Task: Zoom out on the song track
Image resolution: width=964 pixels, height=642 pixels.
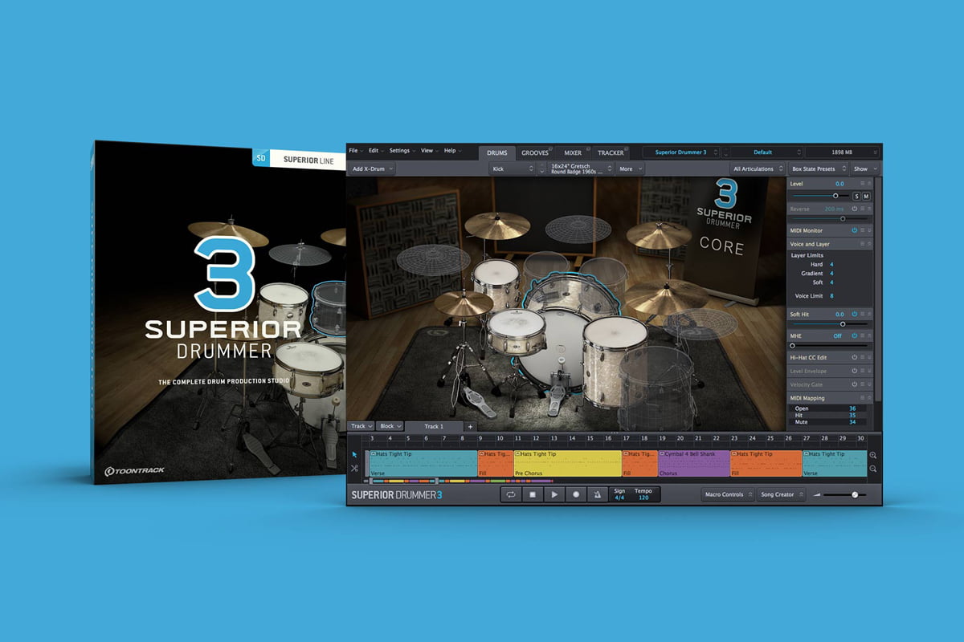Action: (x=873, y=469)
